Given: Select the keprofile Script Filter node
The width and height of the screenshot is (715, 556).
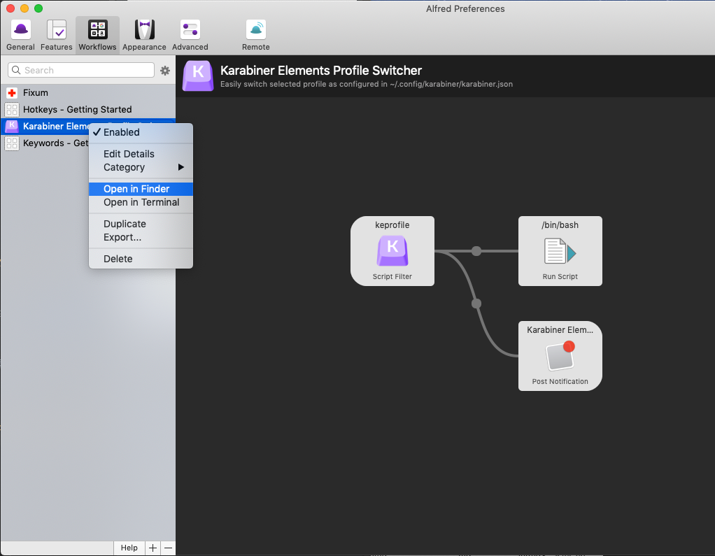Looking at the screenshot, I should 392,251.
